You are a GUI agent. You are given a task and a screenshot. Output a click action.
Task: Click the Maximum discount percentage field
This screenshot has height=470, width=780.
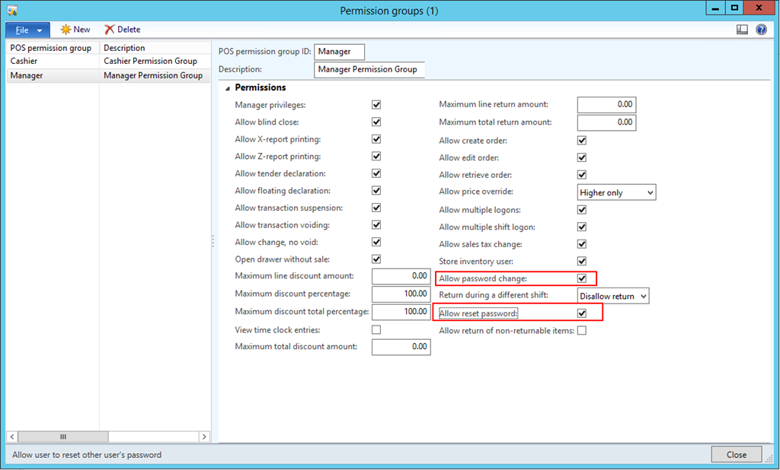click(401, 294)
